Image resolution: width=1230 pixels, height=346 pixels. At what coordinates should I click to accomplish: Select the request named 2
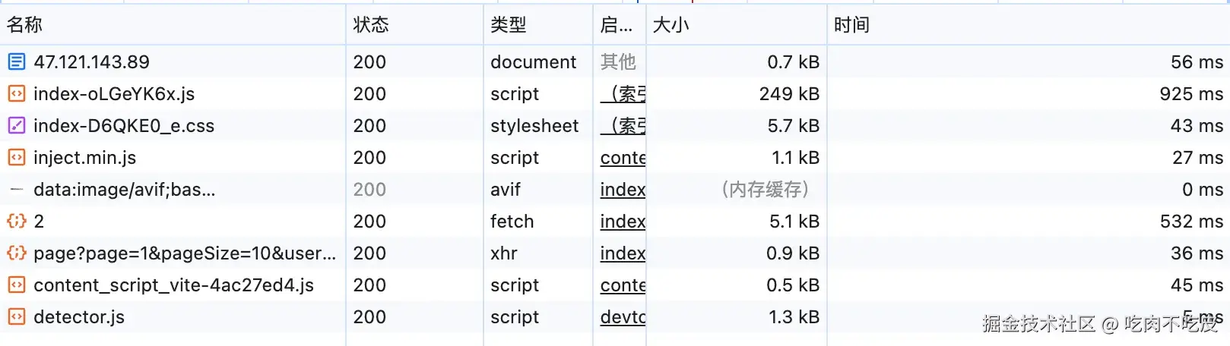(39, 221)
